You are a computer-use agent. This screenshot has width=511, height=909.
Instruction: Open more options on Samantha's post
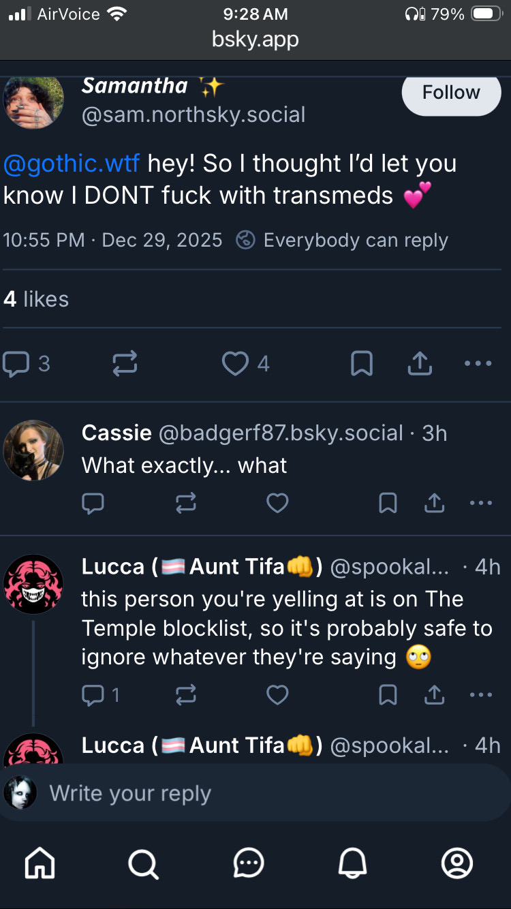point(478,364)
